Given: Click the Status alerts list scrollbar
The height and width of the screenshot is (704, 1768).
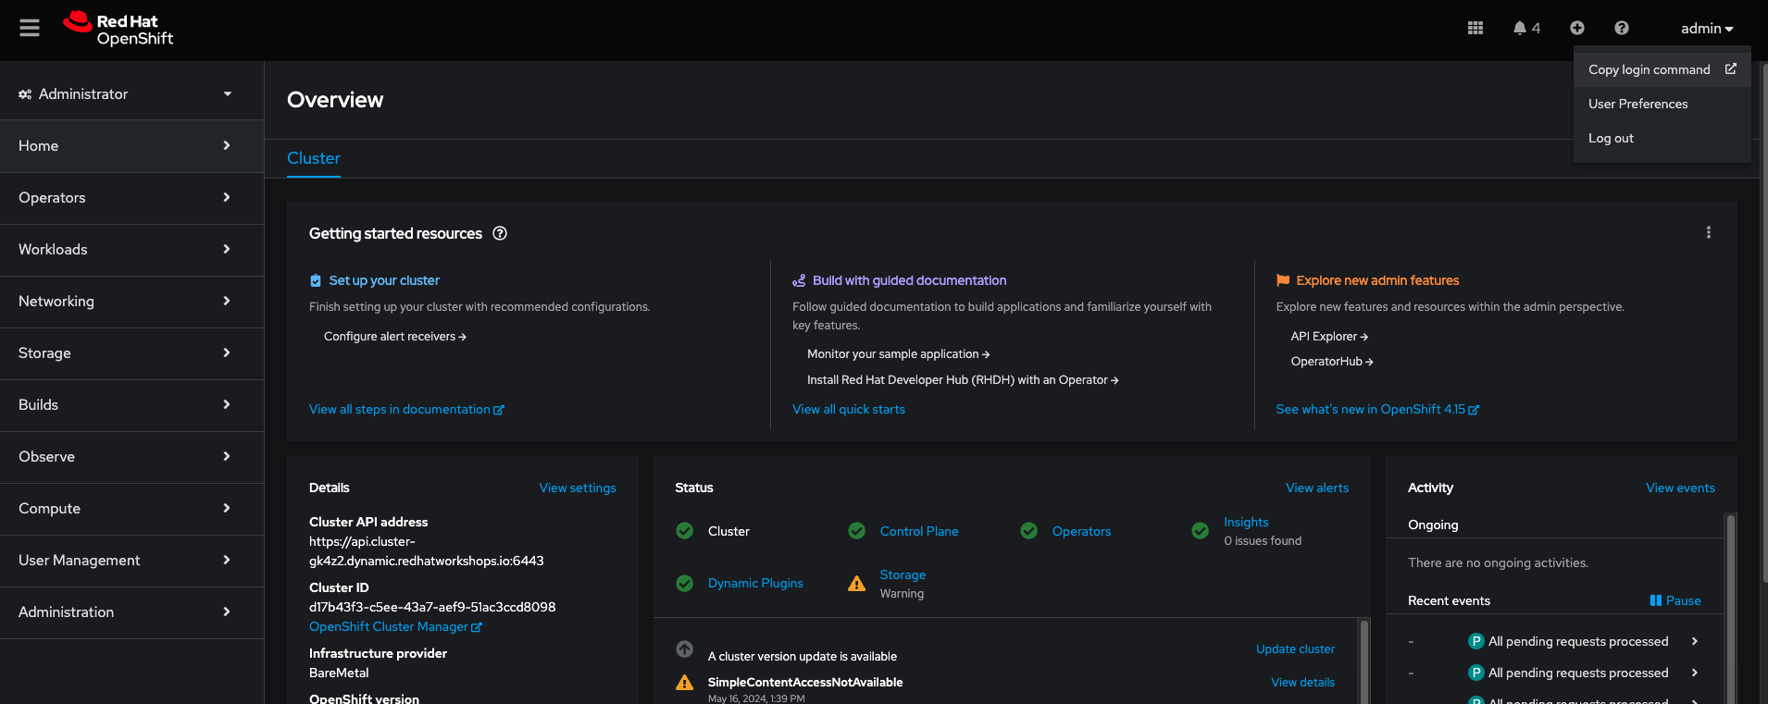Looking at the screenshot, I should (x=1363, y=661).
